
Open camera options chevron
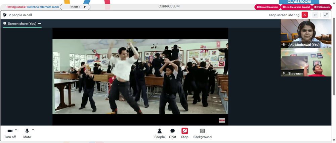point(16,130)
